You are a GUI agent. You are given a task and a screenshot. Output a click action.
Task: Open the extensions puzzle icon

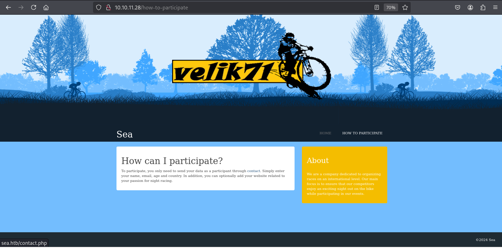(x=483, y=7)
